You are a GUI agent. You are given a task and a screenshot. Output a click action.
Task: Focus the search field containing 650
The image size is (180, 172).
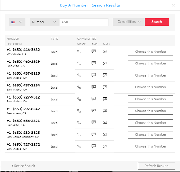point(84,22)
